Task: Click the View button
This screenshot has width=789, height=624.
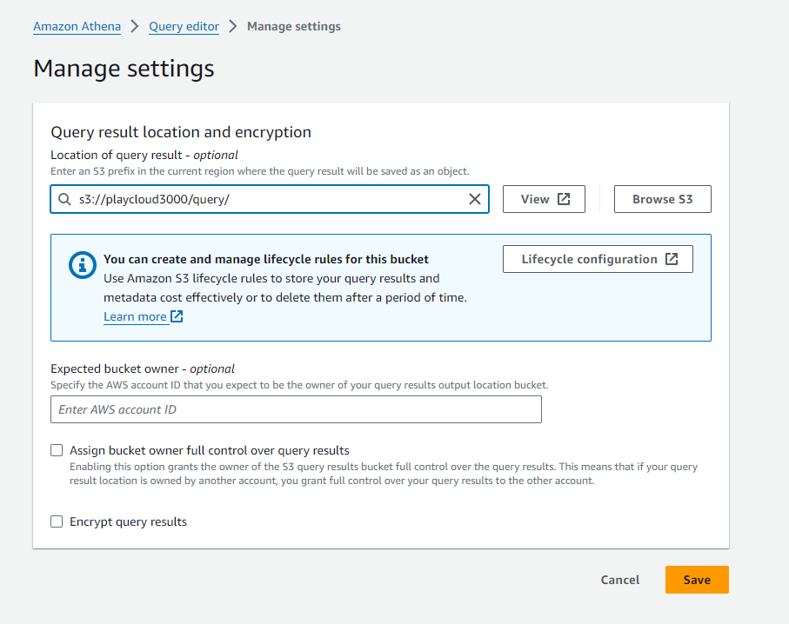Action: coord(544,199)
